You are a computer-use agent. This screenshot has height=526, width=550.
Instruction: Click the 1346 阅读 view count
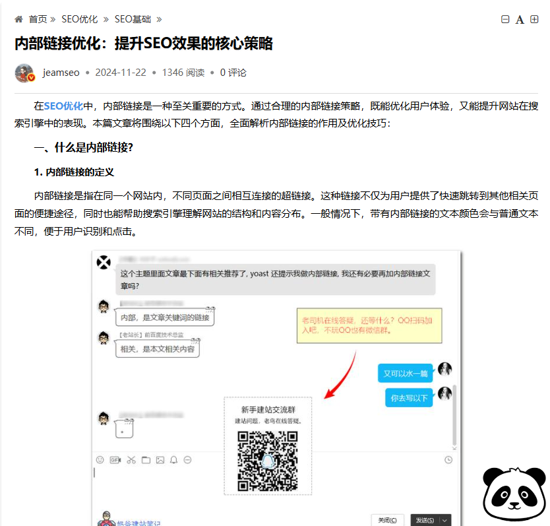point(183,73)
